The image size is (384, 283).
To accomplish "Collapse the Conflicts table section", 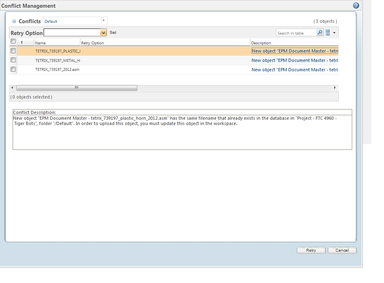I will click(x=14, y=21).
